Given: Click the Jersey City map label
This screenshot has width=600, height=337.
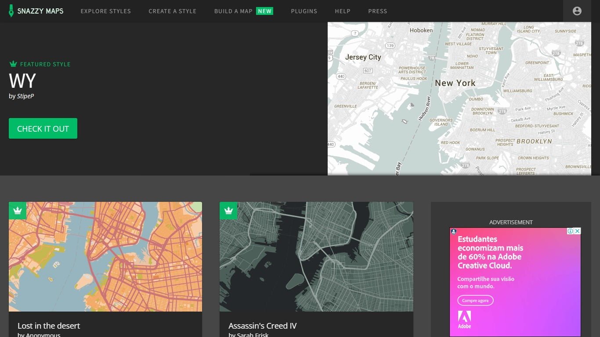Looking at the screenshot, I should click(363, 57).
